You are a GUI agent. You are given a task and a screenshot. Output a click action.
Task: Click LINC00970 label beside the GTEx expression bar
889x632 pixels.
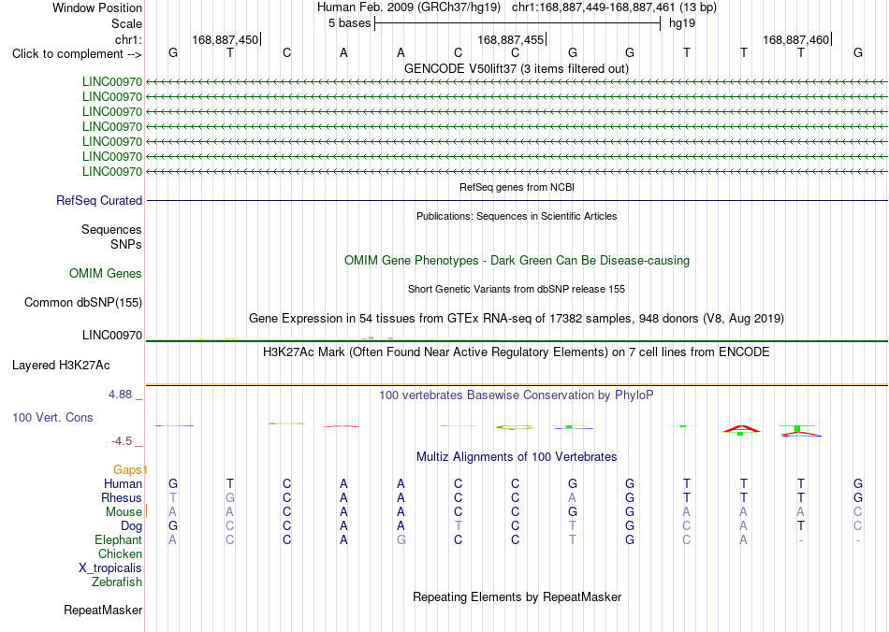pyautogui.click(x=112, y=336)
